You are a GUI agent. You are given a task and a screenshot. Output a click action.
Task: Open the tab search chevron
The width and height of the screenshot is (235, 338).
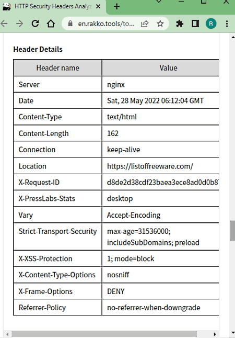[159, 1]
